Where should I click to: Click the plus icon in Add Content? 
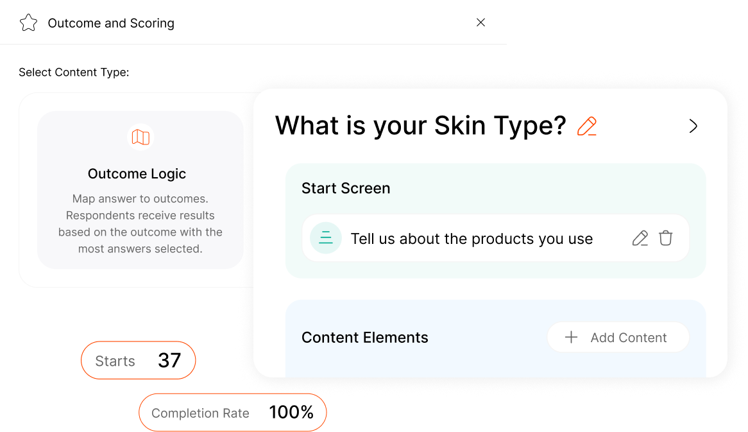571,338
